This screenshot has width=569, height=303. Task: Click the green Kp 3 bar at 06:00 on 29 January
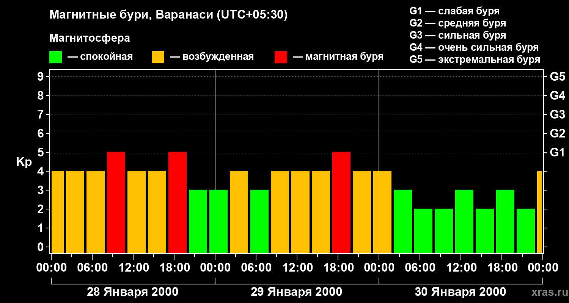[x=259, y=222]
